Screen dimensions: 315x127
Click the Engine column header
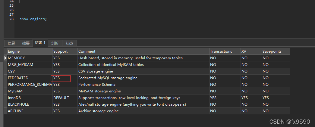(30, 51)
